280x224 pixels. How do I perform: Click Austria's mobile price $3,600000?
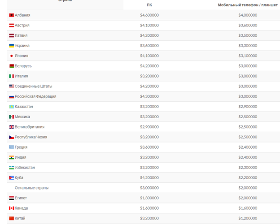click(248, 26)
